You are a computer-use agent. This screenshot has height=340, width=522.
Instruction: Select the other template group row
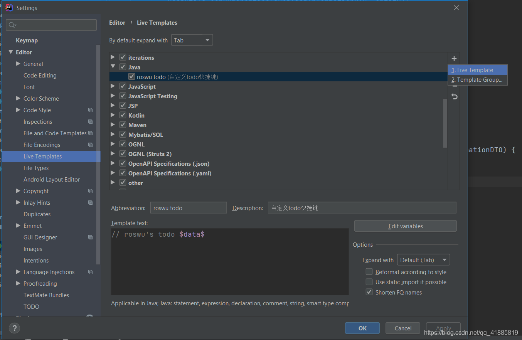pyautogui.click(x=278, y=183)
